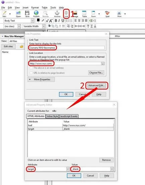Click the Print toolbar icon
Image resolution: width=145 pixels, height=185 pixels.
point(119,14)
